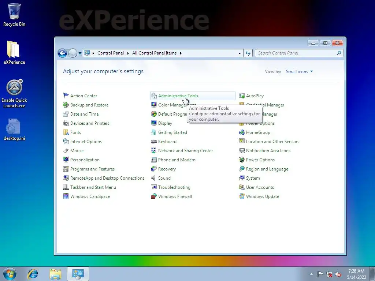Click the search magnifier icon
Screen dimensions: 375x281
pyautogui.click(x=339, y=53)
